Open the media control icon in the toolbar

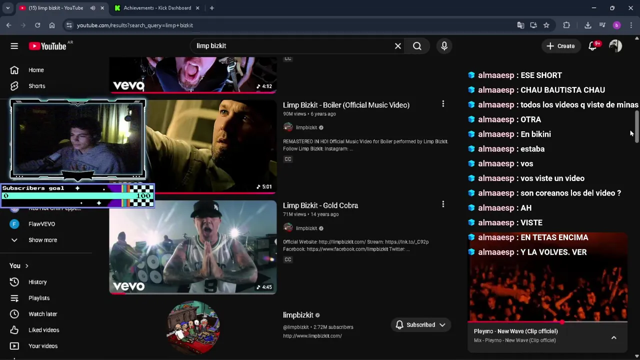(x=602, y=25)
